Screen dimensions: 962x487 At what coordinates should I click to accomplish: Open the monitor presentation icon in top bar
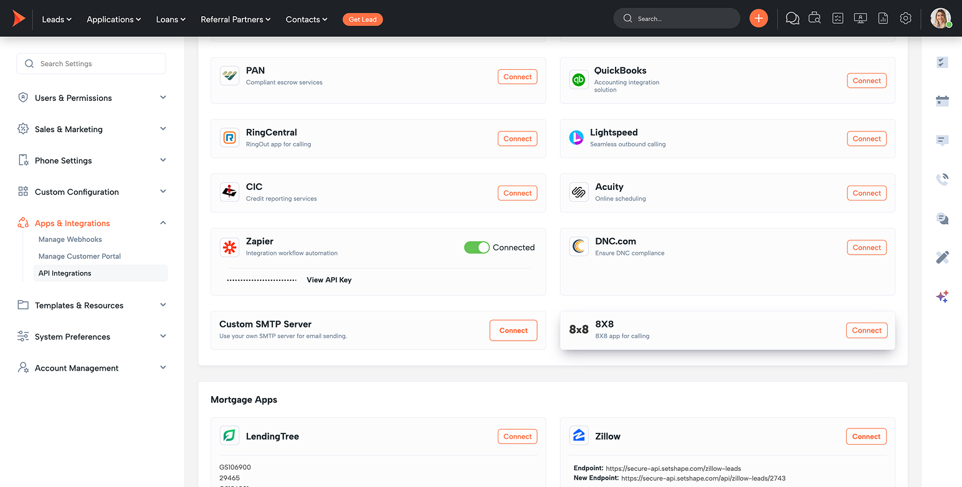point(860,19)
